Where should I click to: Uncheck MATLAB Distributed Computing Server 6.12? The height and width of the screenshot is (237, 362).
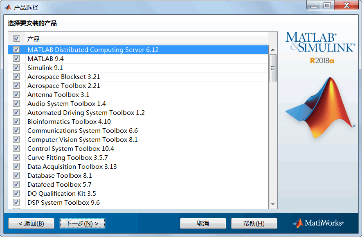click(16, 49)
